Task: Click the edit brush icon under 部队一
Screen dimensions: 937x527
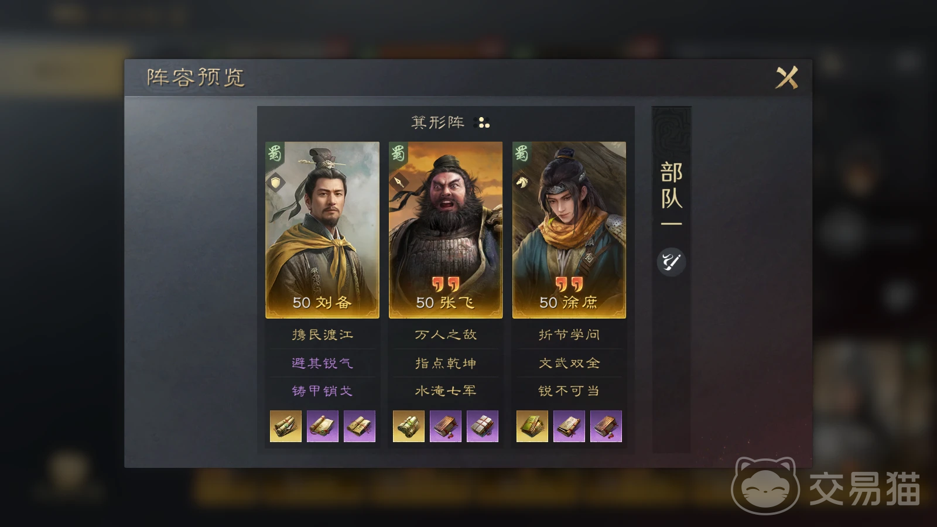Action: point(671,261)
